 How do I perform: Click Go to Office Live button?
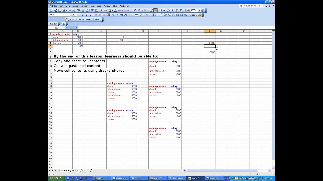(x=75, y=19)
